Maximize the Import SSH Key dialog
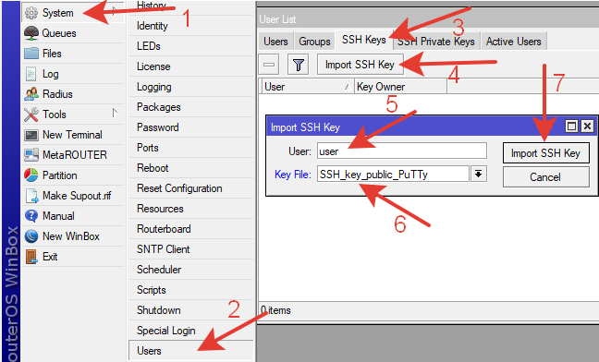The height and width of the screenshot is (362, 599). pos(571,126)
